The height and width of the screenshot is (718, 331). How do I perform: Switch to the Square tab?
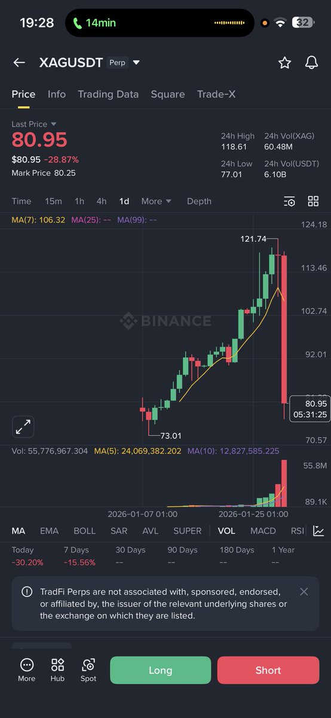168,94
